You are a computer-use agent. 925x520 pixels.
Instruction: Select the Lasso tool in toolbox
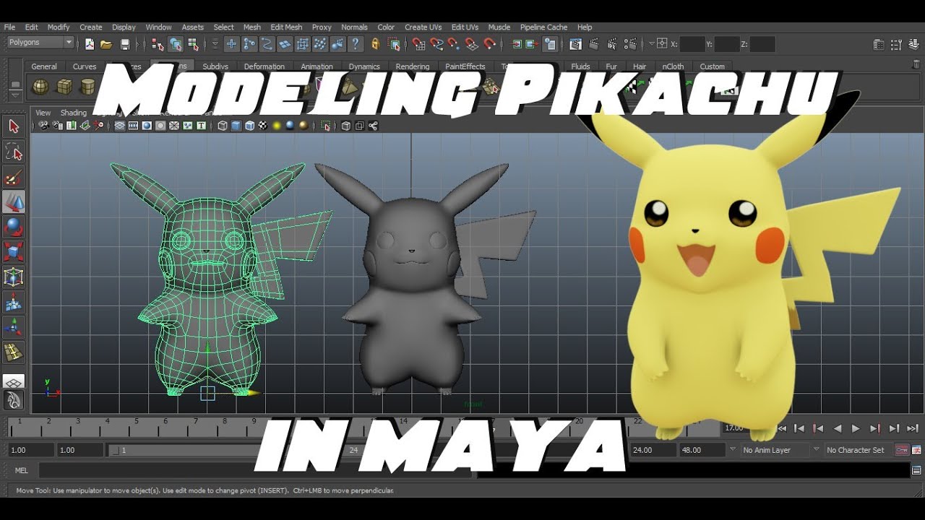(x=14, y=152)
